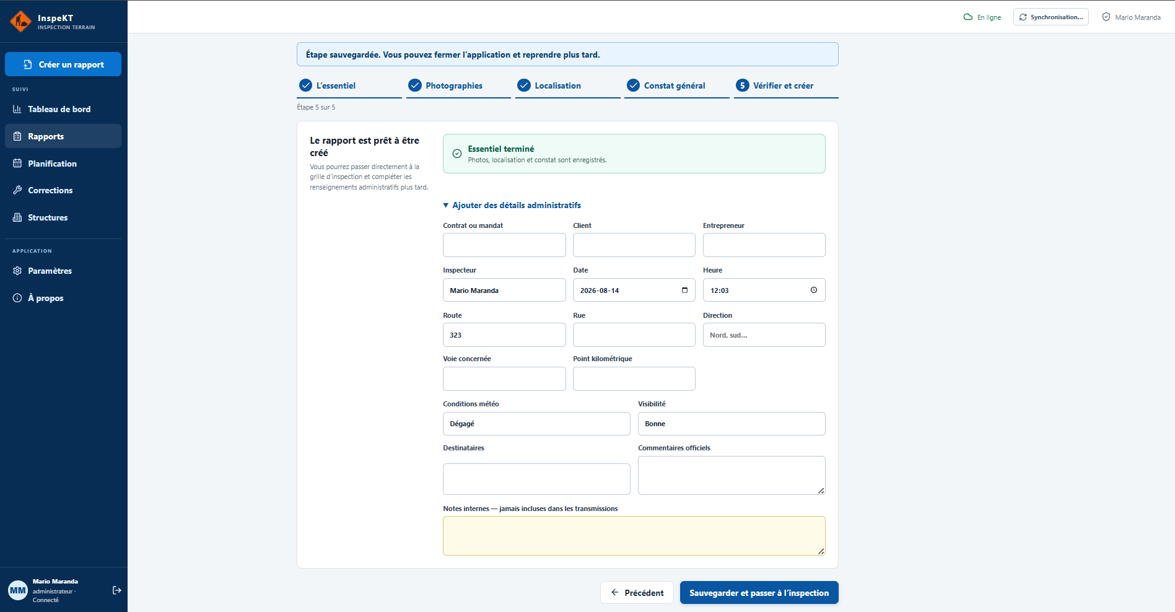
Task: Open Paramètres in the sidebar
Action: [63, 271]
